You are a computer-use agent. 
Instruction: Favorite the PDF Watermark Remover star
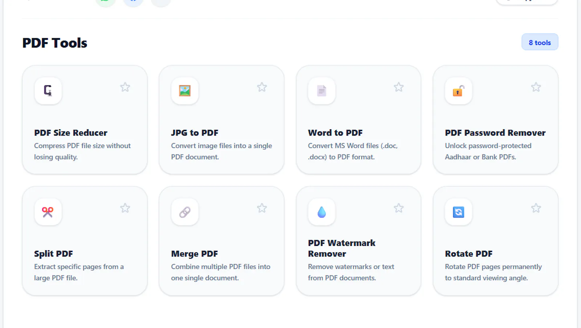click(399, 208)
